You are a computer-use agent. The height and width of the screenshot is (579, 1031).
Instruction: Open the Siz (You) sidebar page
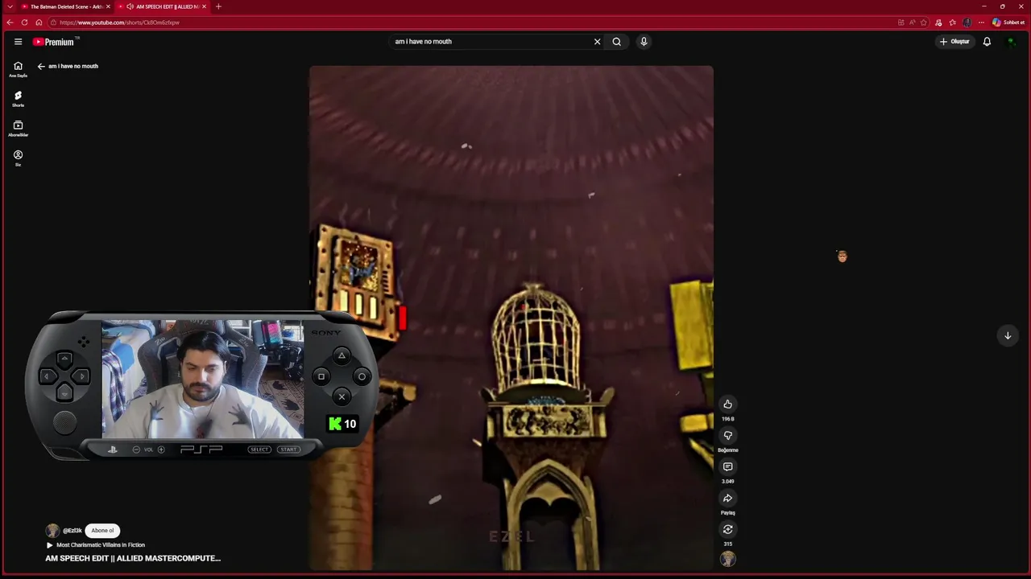(x=18, y=158)
